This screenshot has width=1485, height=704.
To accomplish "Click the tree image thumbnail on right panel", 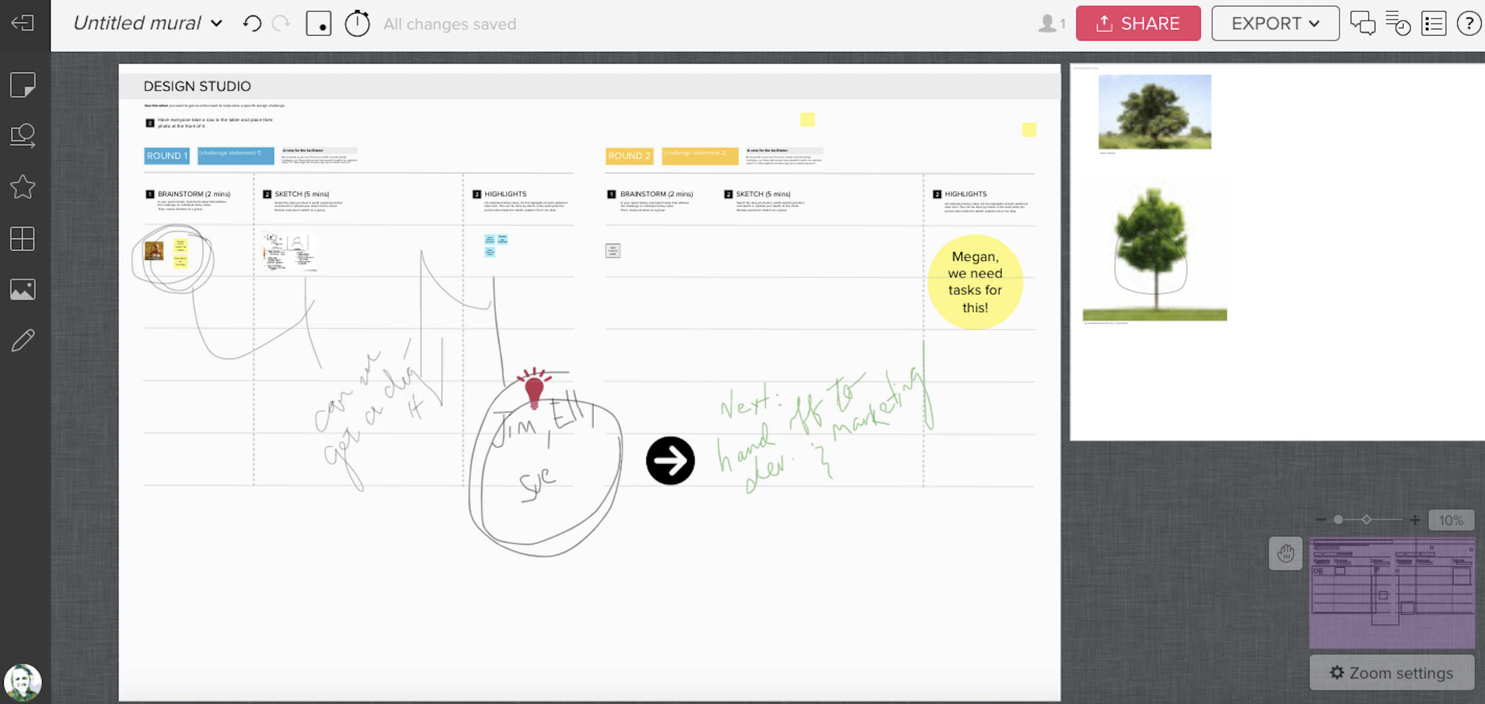I will 1154,112.
